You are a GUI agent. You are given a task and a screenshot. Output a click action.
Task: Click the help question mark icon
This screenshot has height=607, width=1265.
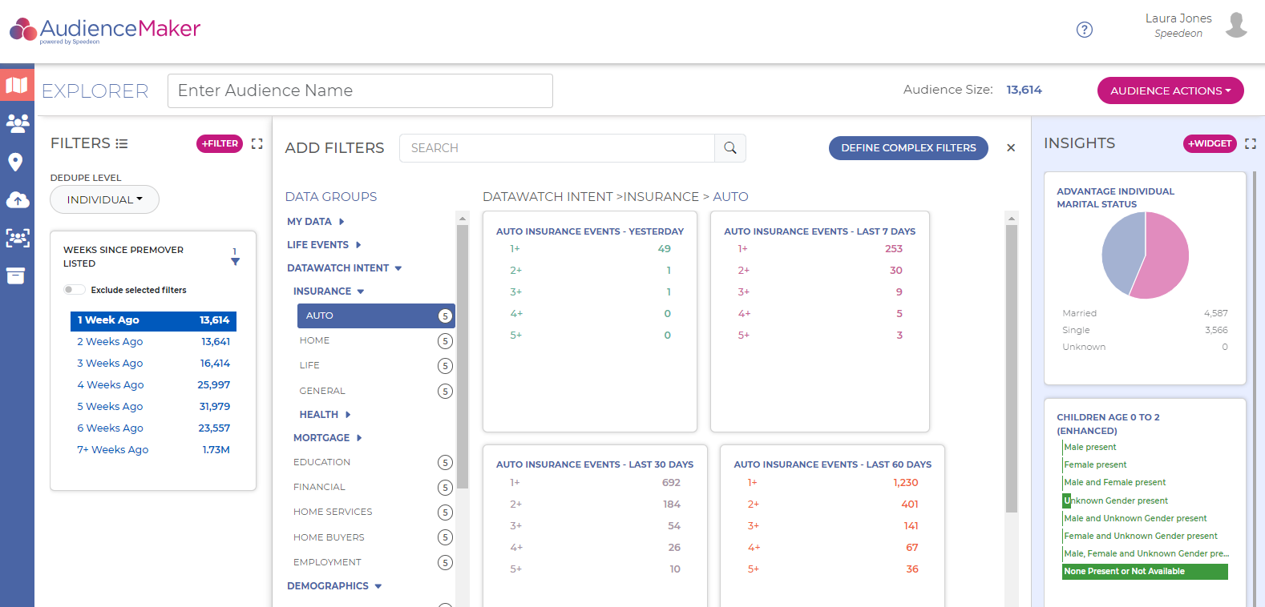1084,30
